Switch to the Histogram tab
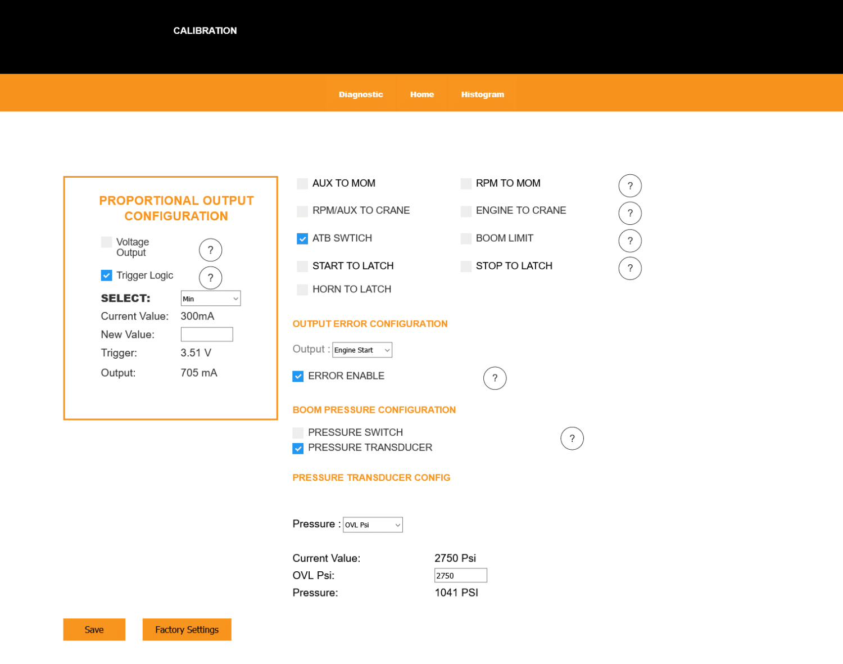Viewport: 843px width, 664px height. point(483,94)
